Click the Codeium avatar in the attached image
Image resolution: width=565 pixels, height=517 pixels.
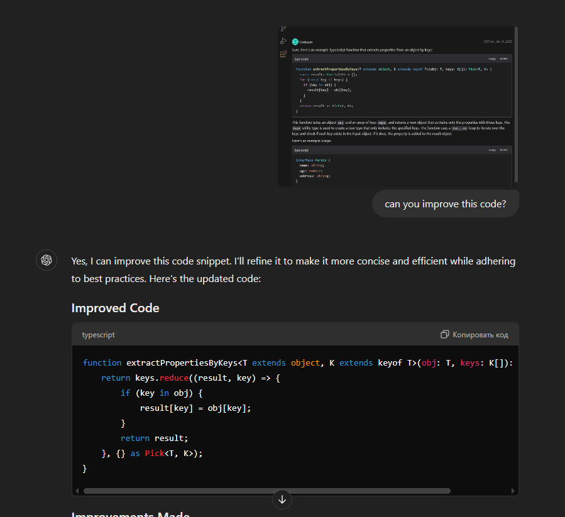tap(295, 41)
